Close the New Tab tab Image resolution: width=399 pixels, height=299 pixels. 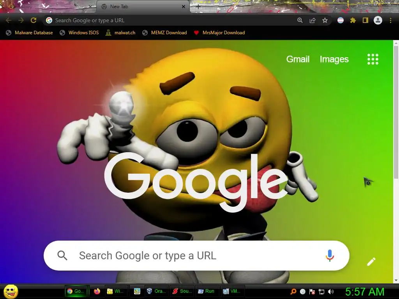tap(184, 7)
